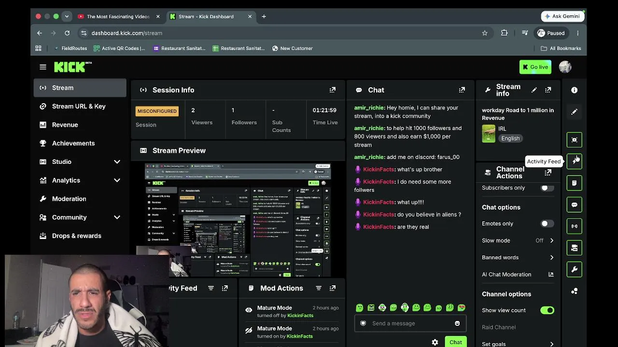Click the IRL category thumbnail
618x347 pixels.
click(x=489, y=134)
